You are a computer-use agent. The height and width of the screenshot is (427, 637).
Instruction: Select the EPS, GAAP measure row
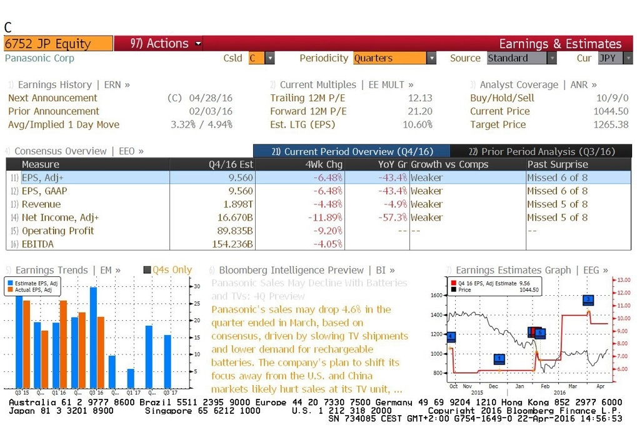coord(319,191)
